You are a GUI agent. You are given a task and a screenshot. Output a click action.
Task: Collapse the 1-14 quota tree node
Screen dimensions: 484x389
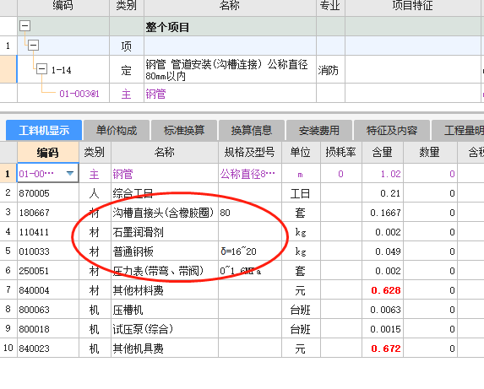click(x=41, y=69)
